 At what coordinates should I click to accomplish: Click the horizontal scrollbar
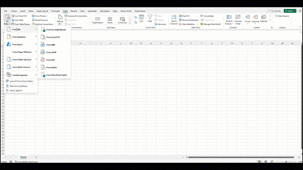click(241, 157)
